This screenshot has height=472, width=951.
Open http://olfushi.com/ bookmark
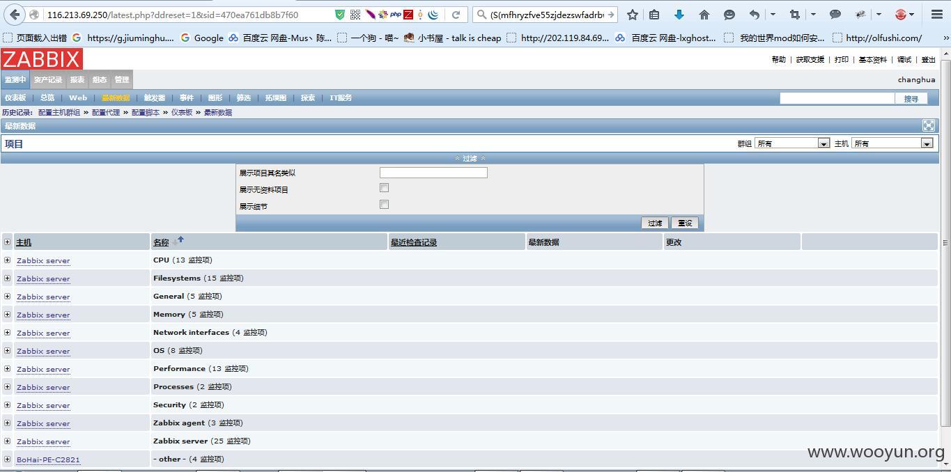tap(877, 38)
